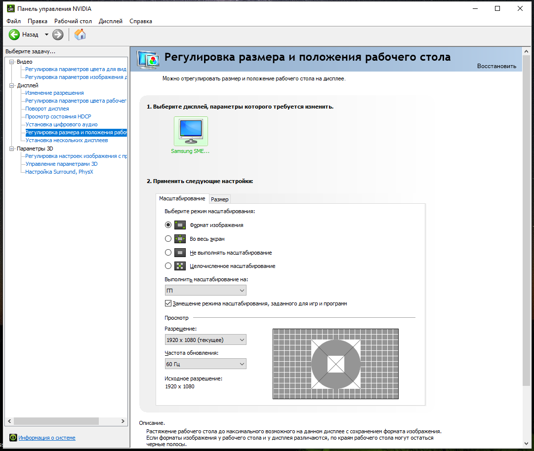Open 'Установка нескольких дисплеев' task
This screenshot has width=534, height=451.
point(66,140)
